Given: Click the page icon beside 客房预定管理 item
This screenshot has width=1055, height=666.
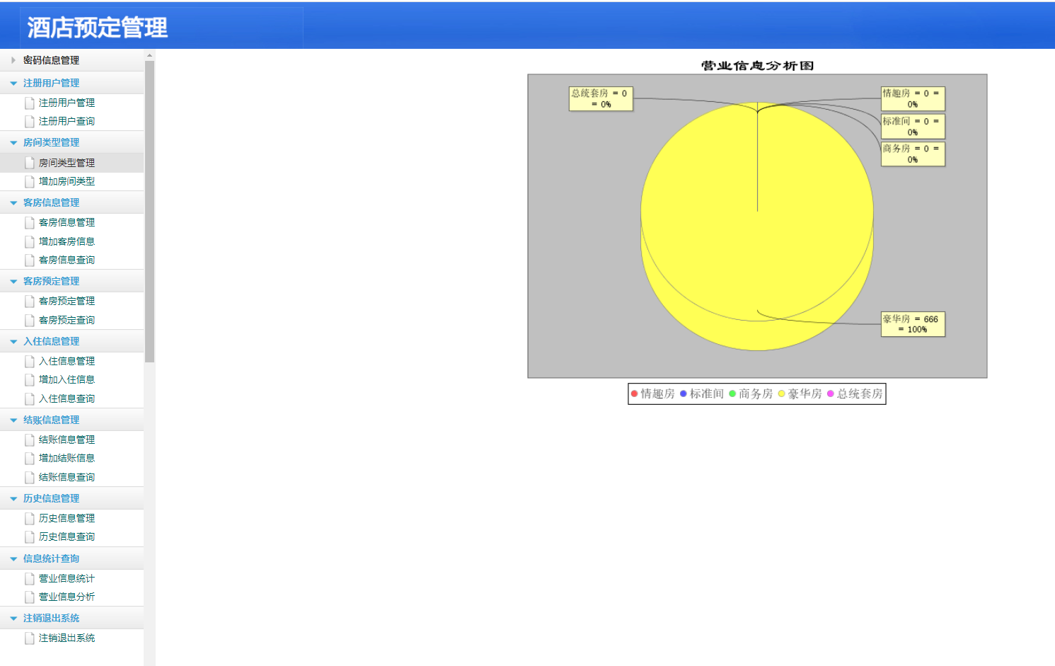Looking at the screenshot, I should click(30, 302).
